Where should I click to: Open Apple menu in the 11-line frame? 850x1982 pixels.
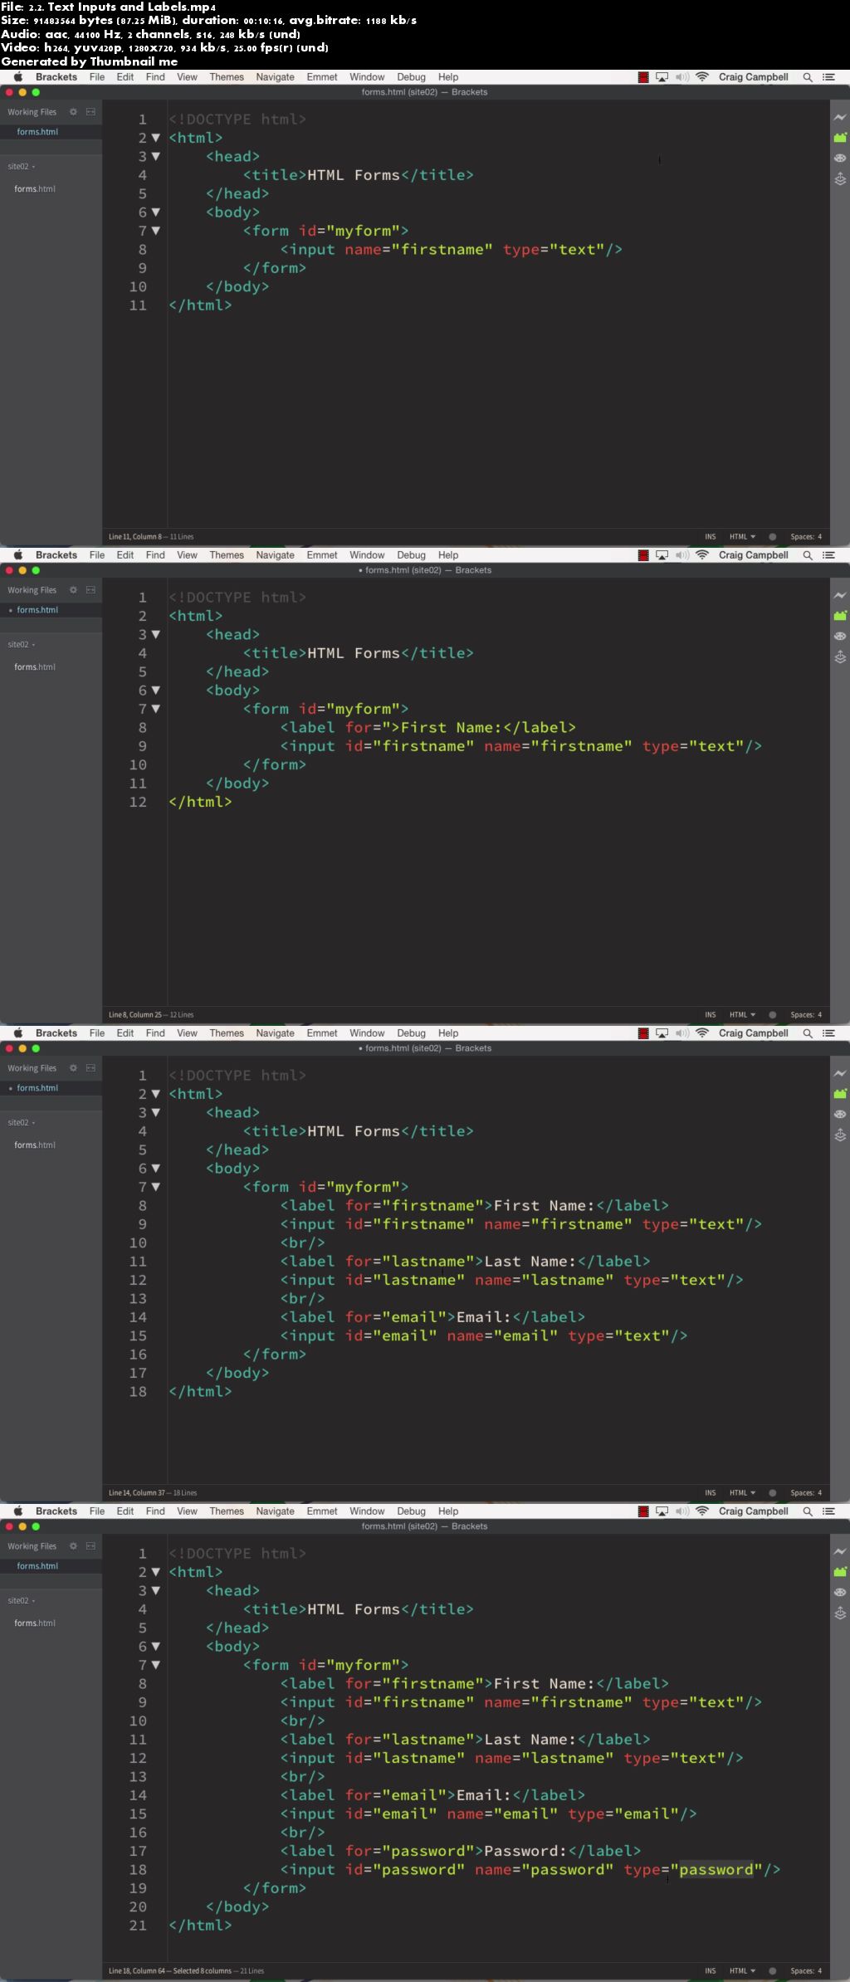coord(18,77)
